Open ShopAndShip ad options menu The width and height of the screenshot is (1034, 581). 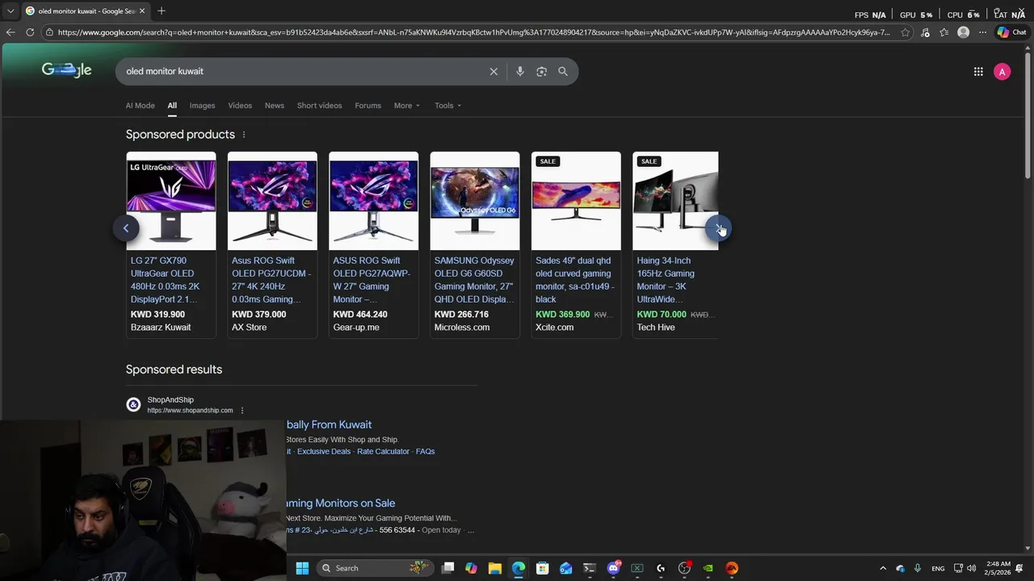pos(242,411)
